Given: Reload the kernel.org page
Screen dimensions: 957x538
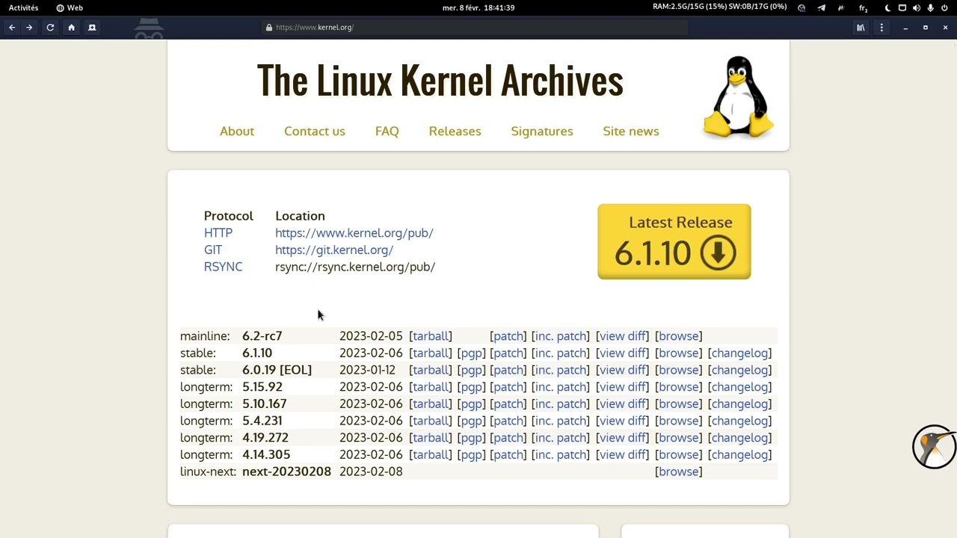Looking at the screenshot, I should tap(50, 28).
